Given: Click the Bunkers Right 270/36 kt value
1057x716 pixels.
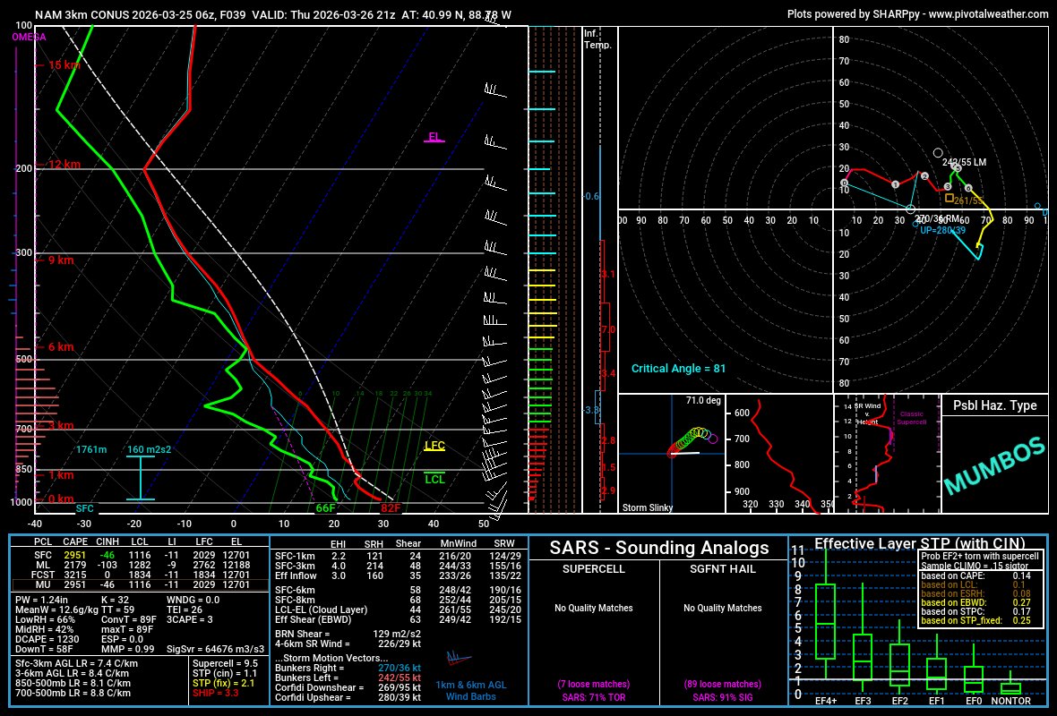Looking at the screenshot, I should coord(400,669).
